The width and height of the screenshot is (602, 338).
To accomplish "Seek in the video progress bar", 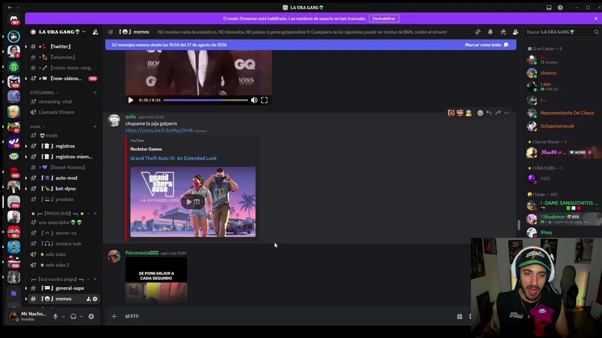I will (206, 100).
